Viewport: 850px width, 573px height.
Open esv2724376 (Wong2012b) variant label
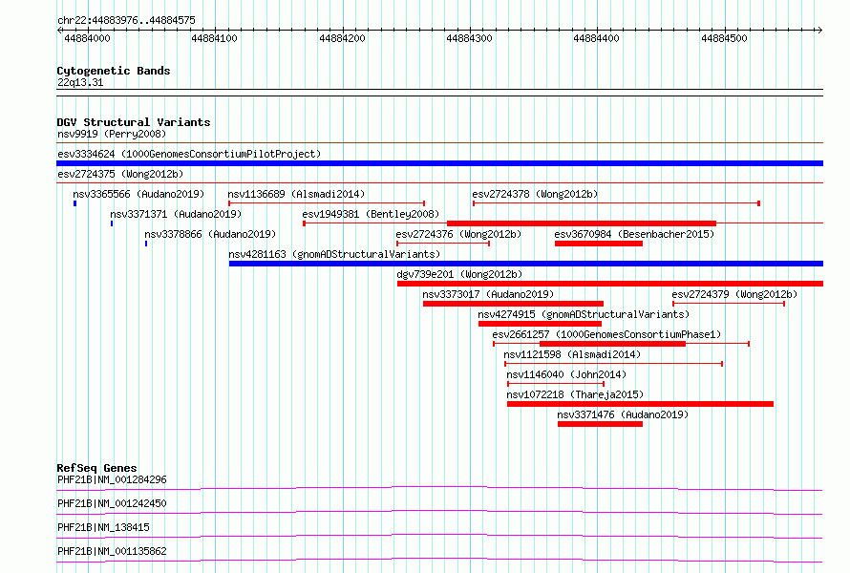click(458, 234)
